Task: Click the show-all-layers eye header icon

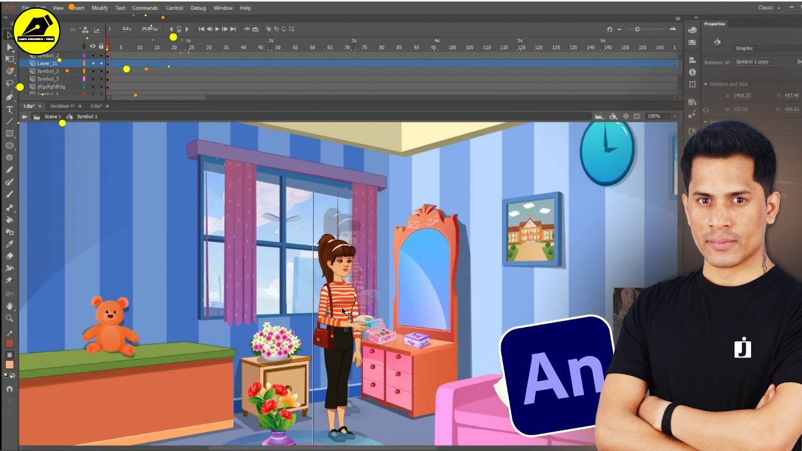Action: [x=93, y=46]
